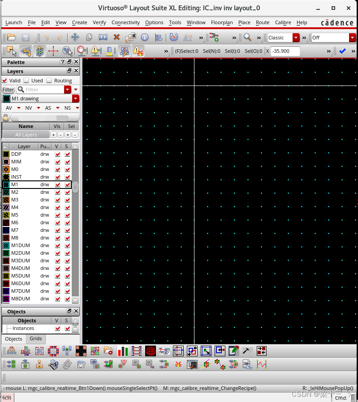Click the M1 layer color swatch

point(6,184)
